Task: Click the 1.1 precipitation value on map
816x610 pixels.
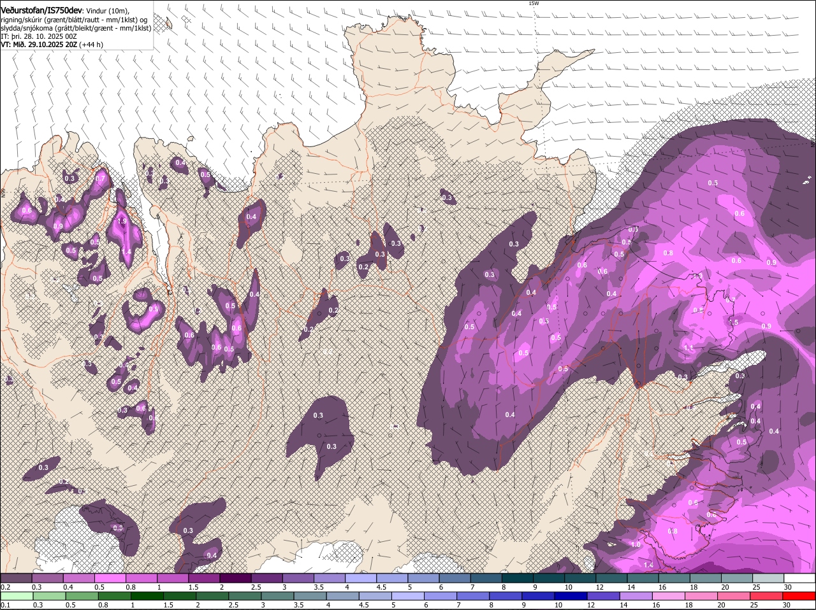Action: coord(688,348)
